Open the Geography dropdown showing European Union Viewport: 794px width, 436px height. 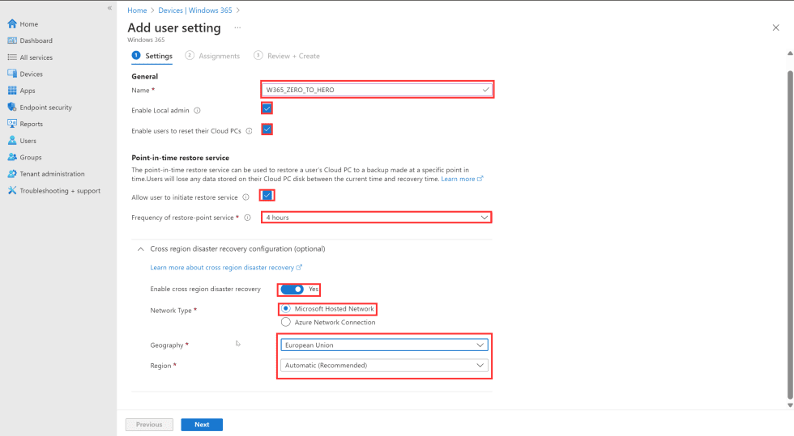pos(384,345)
